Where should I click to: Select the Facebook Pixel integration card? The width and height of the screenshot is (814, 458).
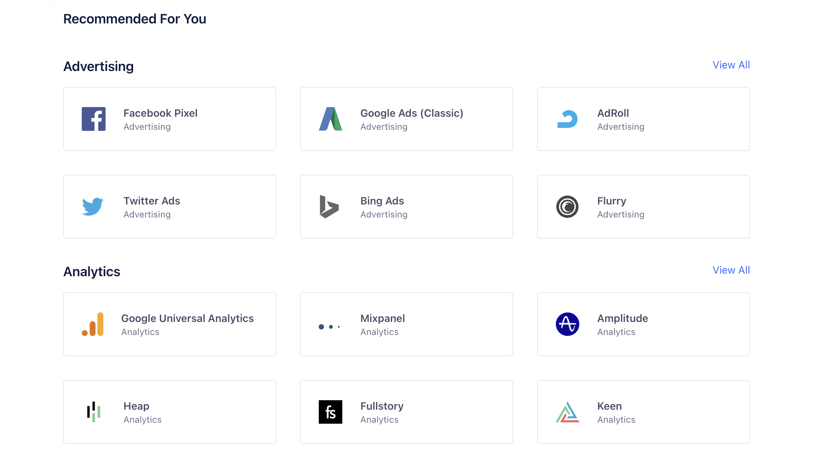169,119
